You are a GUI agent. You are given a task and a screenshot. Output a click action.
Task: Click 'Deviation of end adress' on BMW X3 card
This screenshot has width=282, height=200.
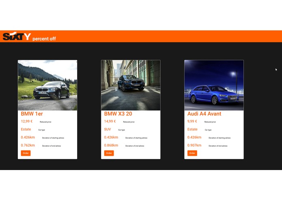135,146
